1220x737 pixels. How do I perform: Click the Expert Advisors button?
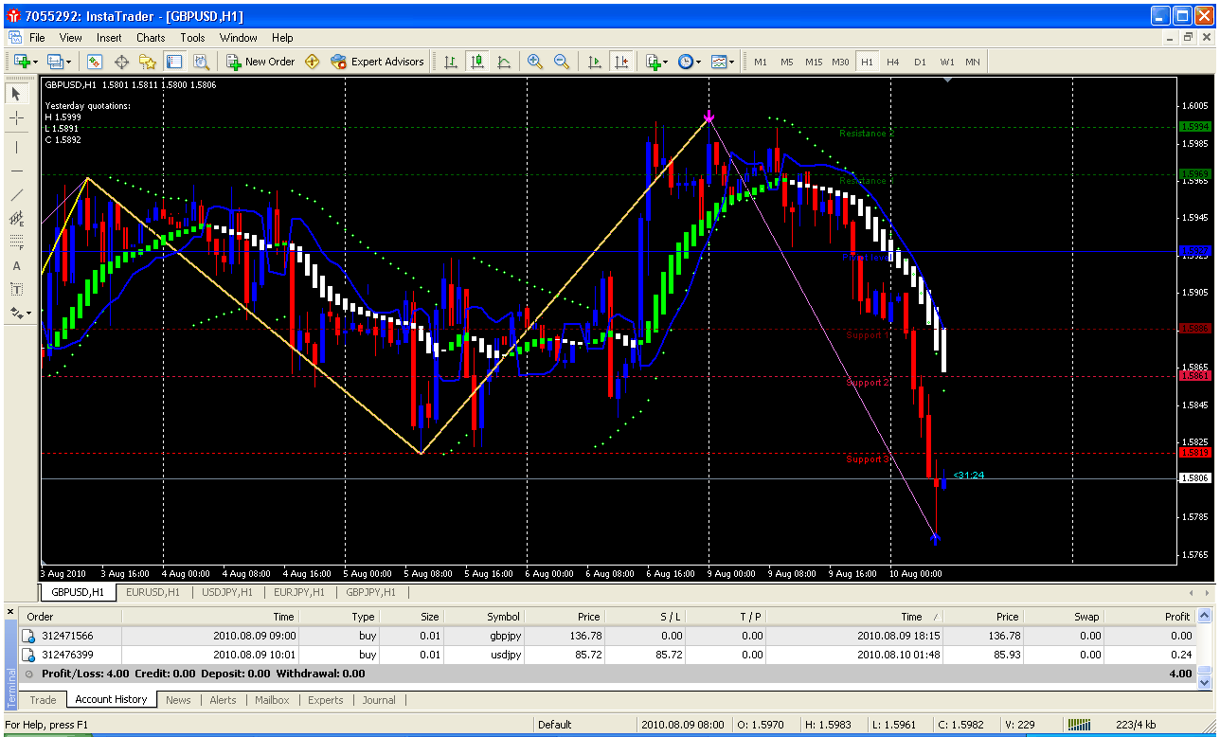coord(377,62)
